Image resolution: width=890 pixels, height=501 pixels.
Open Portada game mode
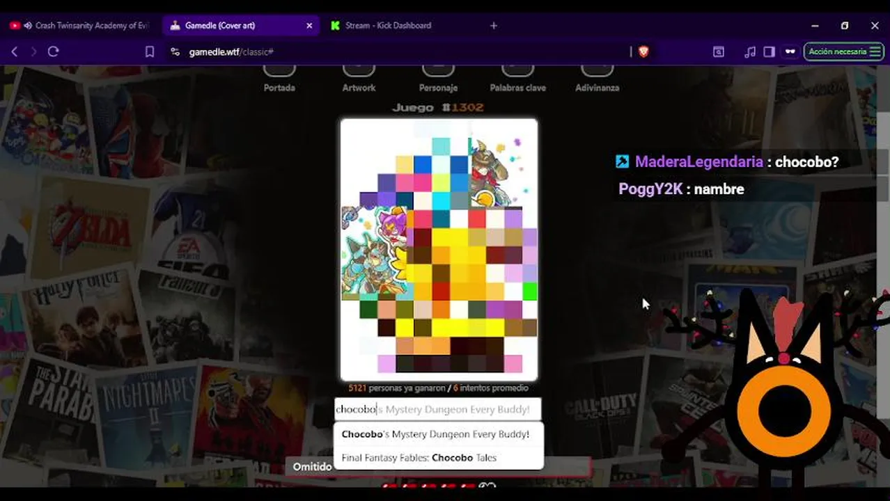point(279,78)
